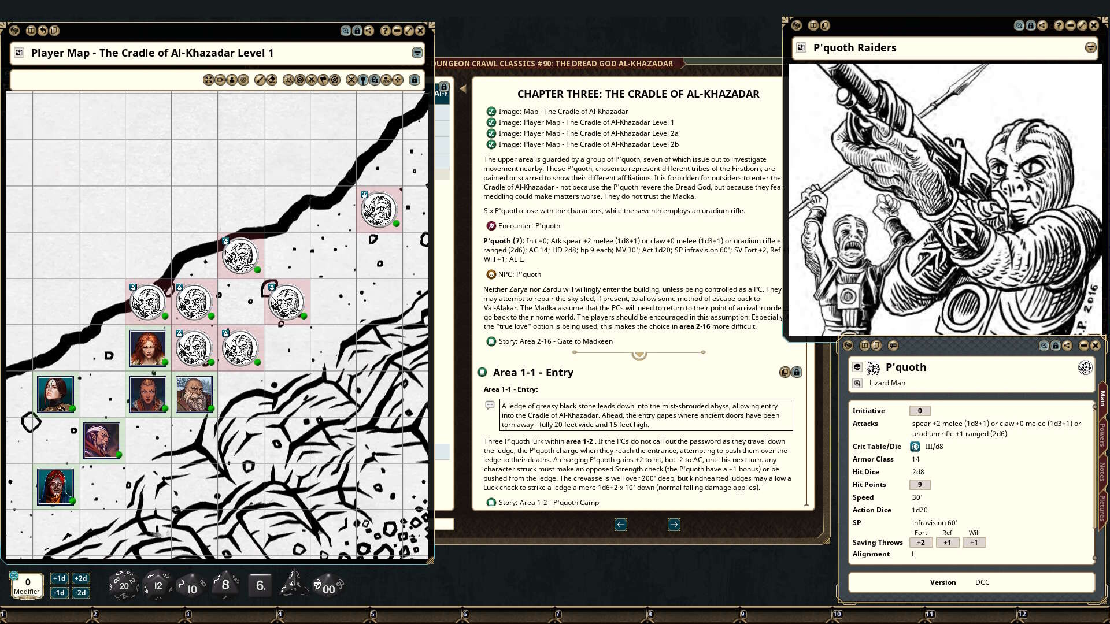Toggle the lock on P'quoth Raiders window

click(1030, 25)
